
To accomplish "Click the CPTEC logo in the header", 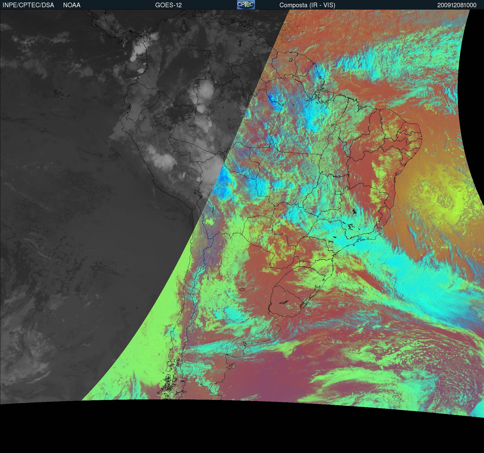I will pos(246,5).
